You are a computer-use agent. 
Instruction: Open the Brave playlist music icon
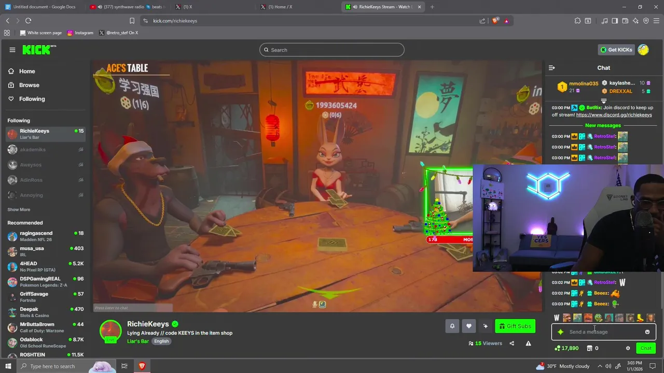pos(604,21)
